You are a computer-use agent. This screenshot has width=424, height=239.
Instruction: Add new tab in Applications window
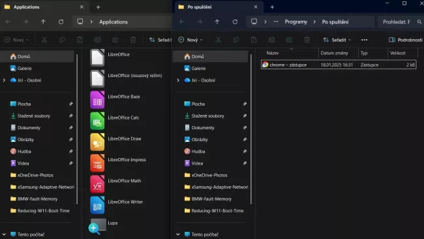[98, 7]
